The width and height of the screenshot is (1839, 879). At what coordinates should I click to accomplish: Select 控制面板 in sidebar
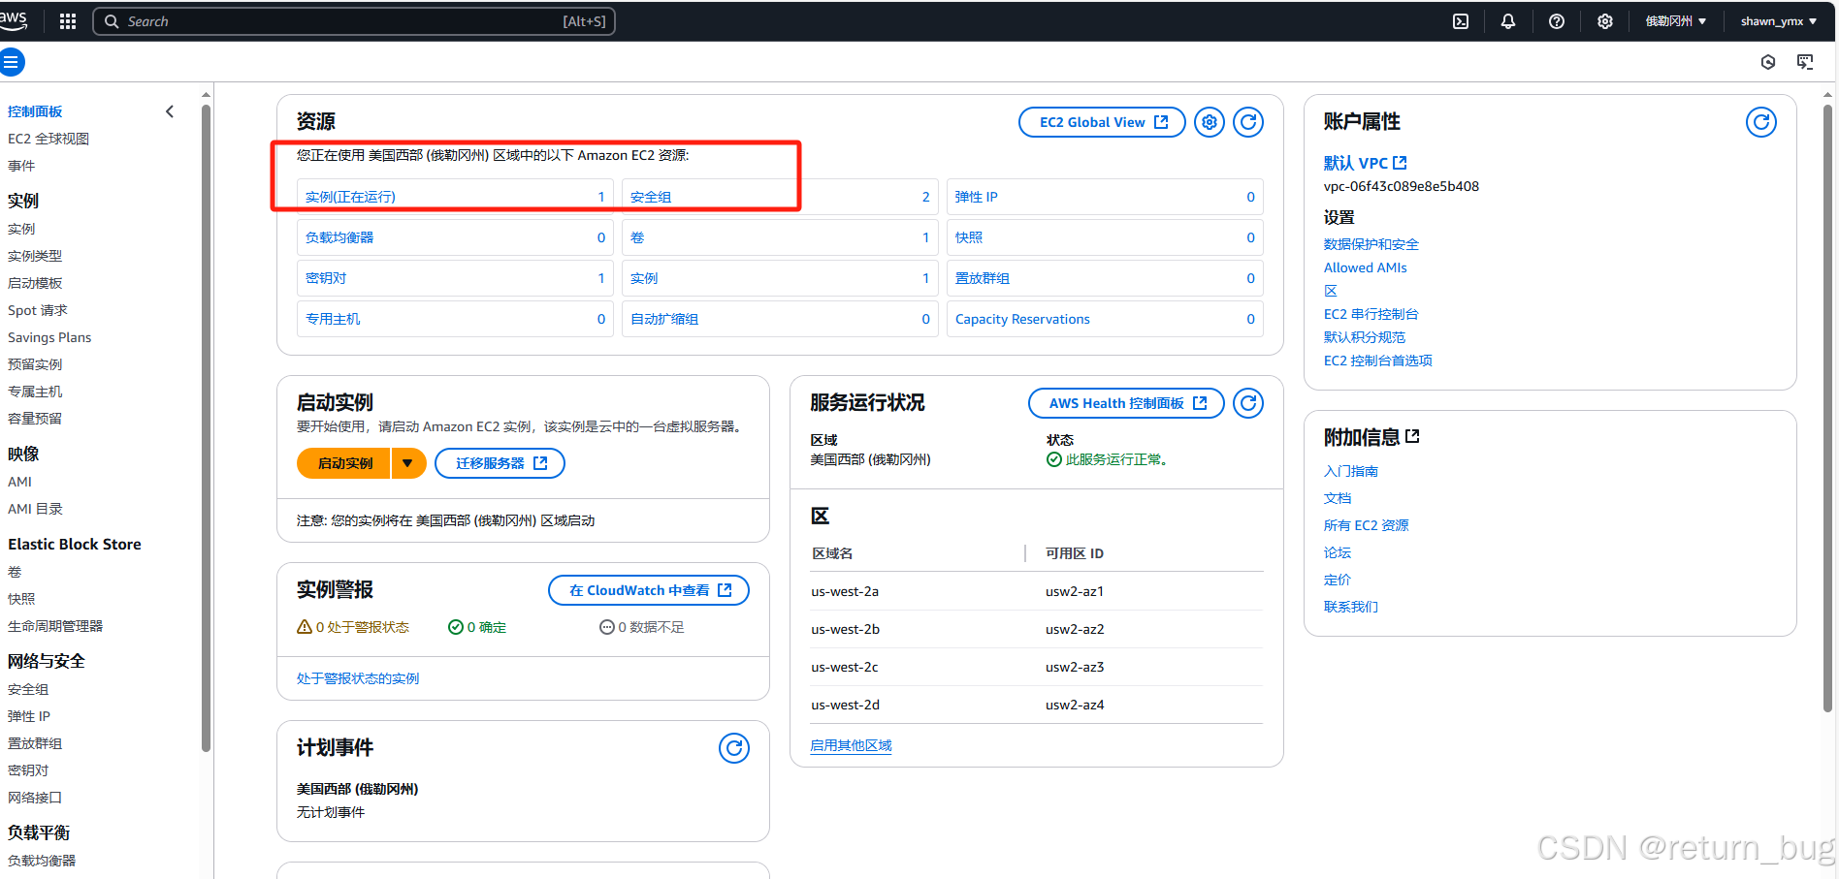(35, 111)
